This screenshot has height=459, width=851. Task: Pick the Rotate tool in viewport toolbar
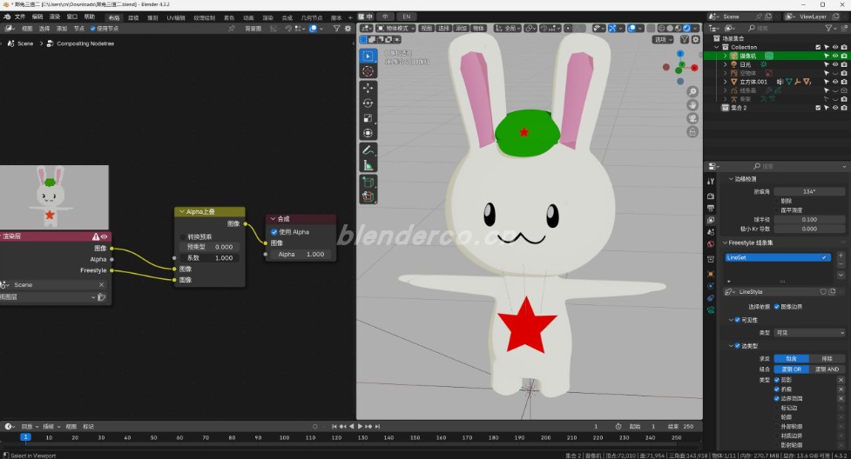point(368,103)
